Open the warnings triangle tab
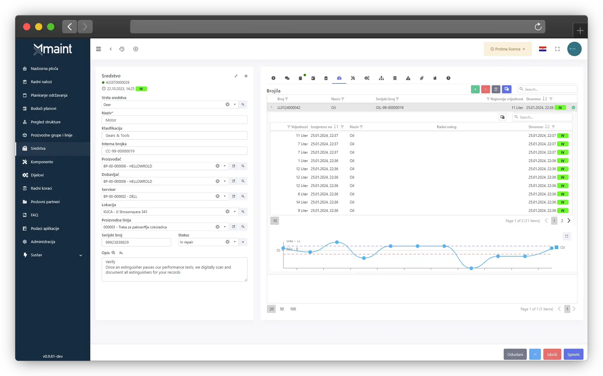This screenshot has width=603, height=376. [408, 78]
